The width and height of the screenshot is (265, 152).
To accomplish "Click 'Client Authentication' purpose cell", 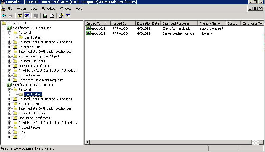I will pyautogui.click(x=177, y=28).
